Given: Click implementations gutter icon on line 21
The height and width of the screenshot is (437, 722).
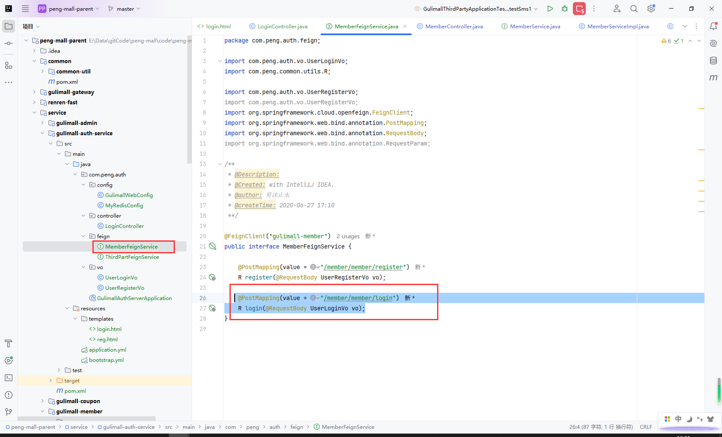Looking at the screenshot, I should pyautogui.click(x=212, y=246).
